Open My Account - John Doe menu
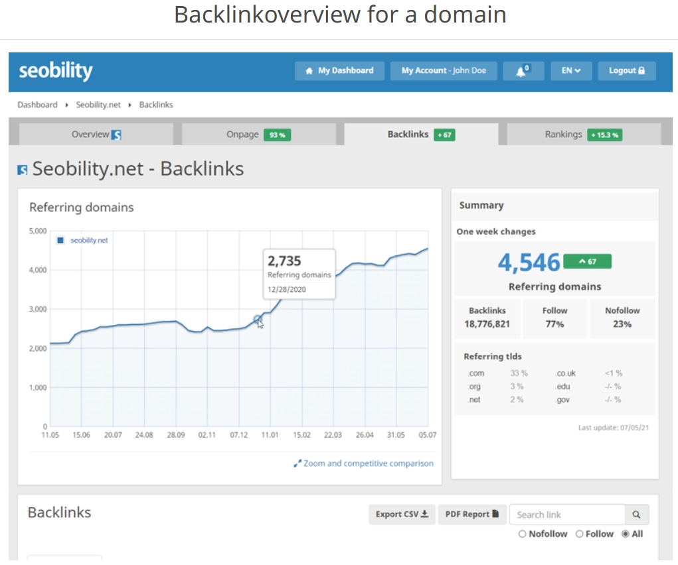678x565 pixels. pyautogui.click(x=443, y=71)
